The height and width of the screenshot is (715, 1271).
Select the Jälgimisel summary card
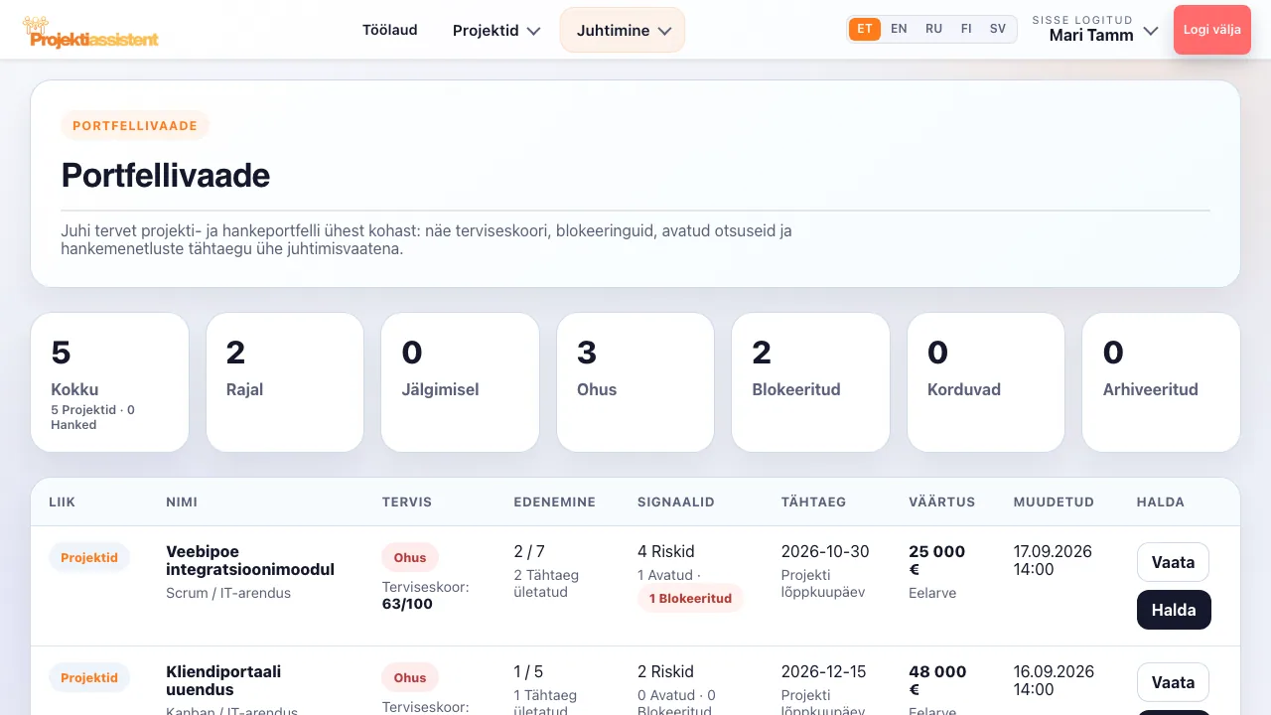tap(460, 382)
